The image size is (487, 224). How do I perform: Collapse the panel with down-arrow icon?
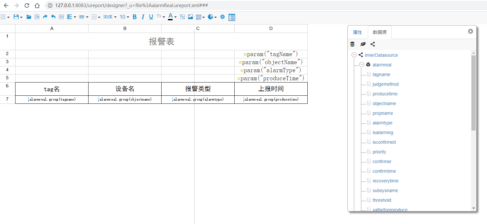(471, 31)
